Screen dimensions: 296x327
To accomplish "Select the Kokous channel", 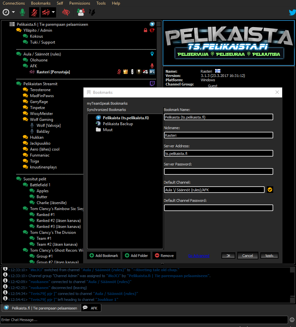I will (x=36, y=36).
